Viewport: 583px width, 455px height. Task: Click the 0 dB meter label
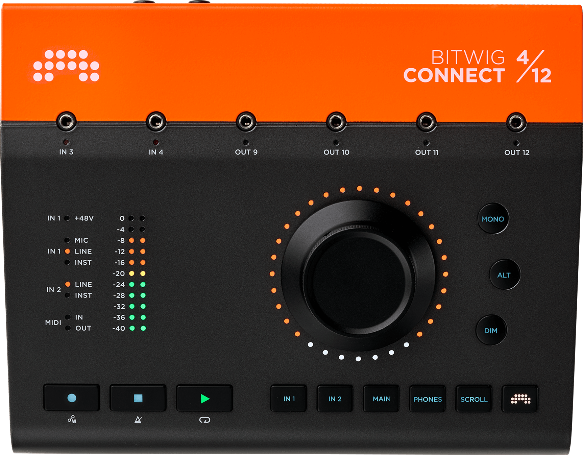click(x=122, y=218)
